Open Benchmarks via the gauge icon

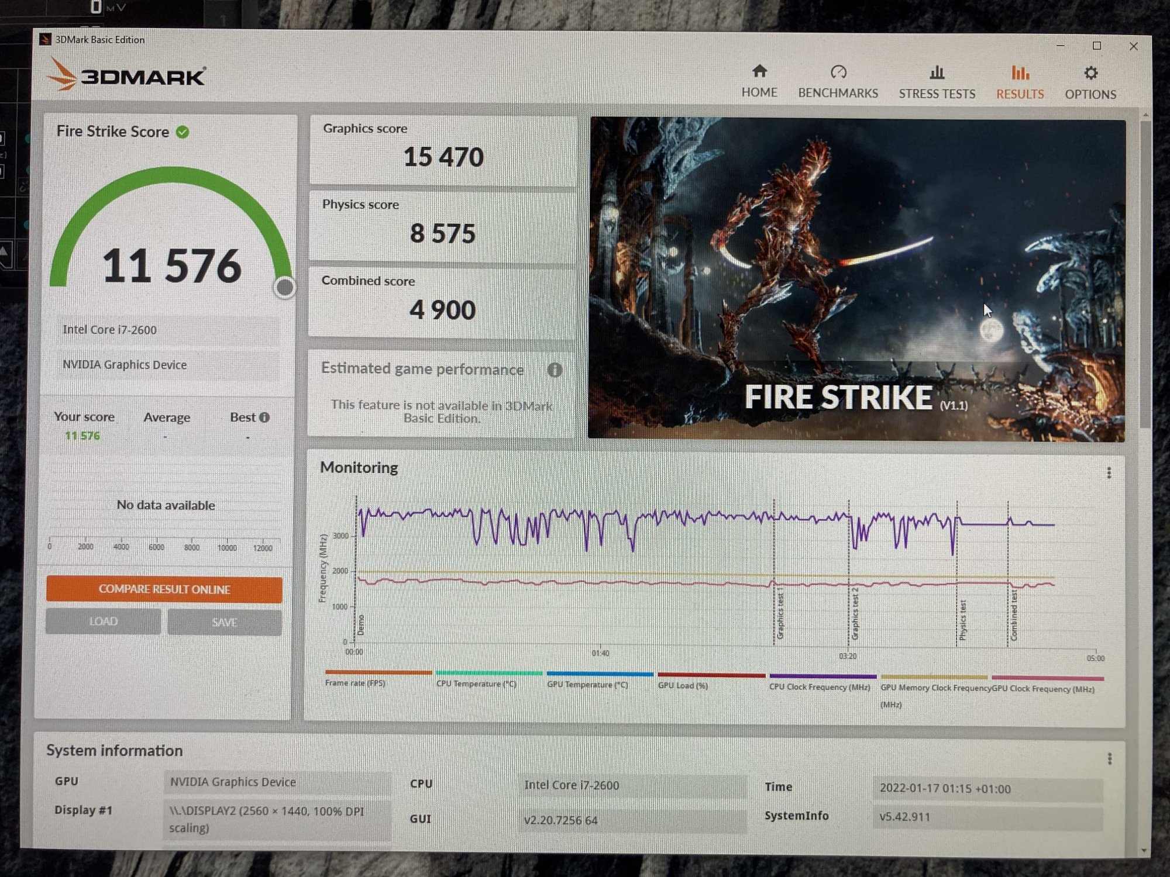[838, 72]
